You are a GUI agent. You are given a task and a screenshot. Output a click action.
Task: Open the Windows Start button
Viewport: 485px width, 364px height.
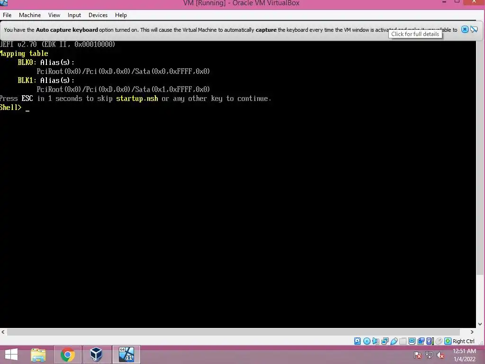pyautogui.click(x=11, y=355)
